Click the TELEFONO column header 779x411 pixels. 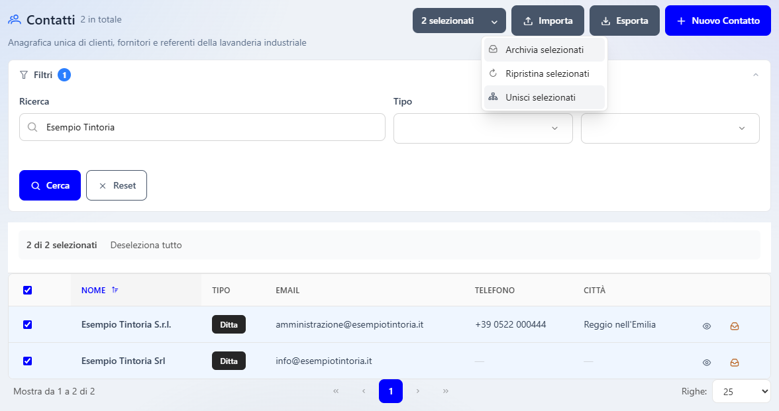pos(495,290)
